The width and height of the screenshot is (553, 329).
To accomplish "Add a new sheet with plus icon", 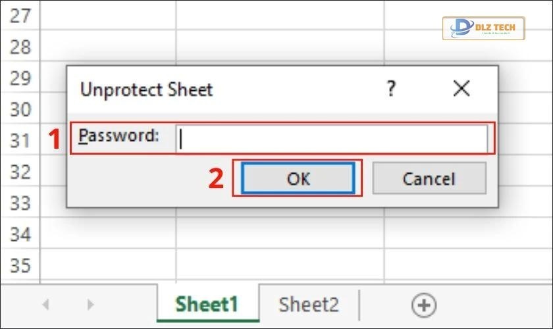I will [424, 305].
